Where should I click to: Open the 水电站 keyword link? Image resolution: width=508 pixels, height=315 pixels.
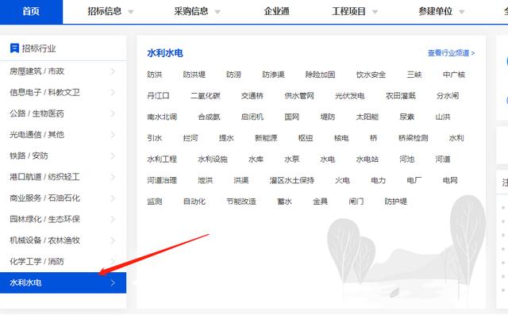367,159
